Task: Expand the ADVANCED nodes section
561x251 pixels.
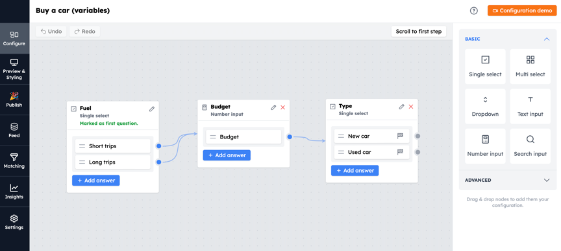Action: pyautogui.click(x=546, y=180)
